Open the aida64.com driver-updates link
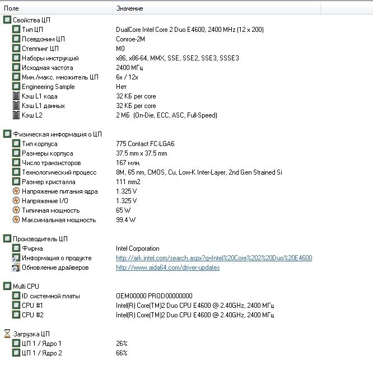This screenshot has width=373, height=380. [167, 268]
